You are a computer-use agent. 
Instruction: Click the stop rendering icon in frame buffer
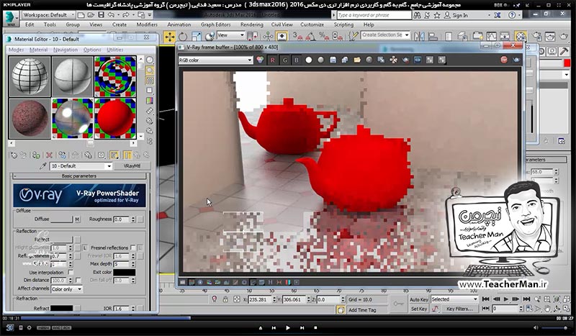point(504,60)
